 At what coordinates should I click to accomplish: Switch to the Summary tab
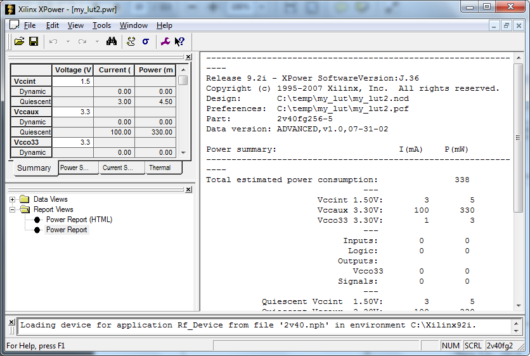[x=34, y=168]
